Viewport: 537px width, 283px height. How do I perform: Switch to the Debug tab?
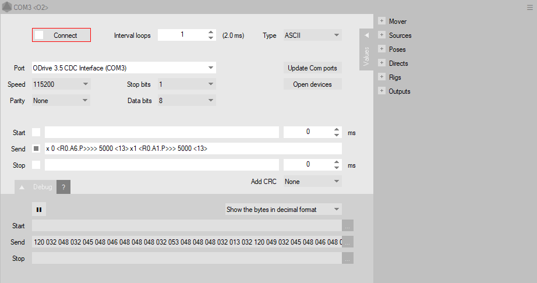(x=42, y=187)
